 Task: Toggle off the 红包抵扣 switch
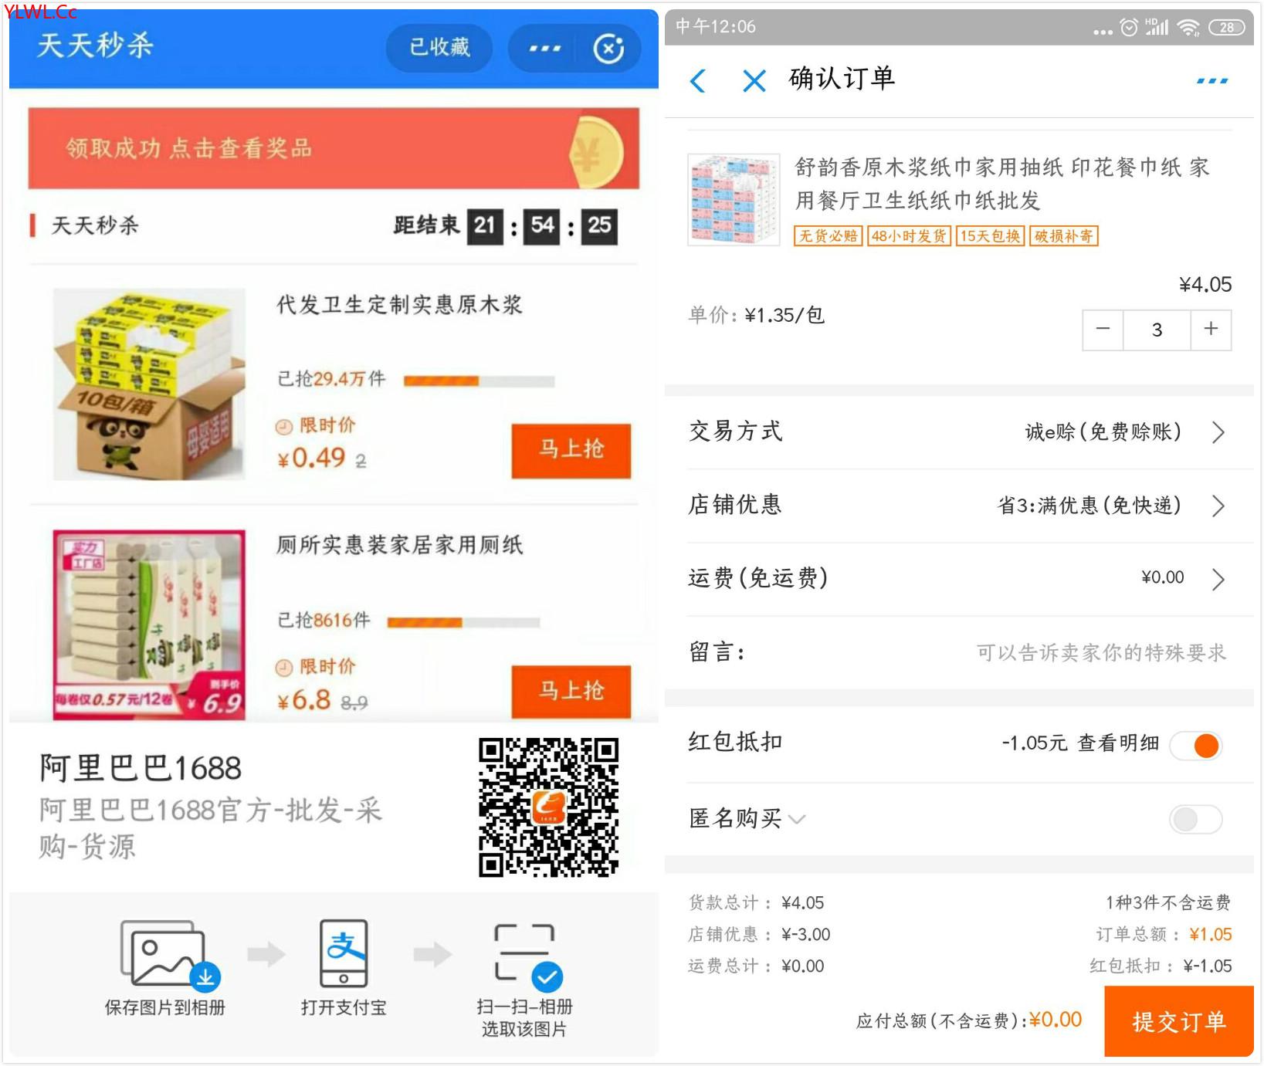click(1195, 746)
